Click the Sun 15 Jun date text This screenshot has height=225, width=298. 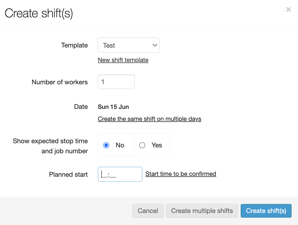113,107
